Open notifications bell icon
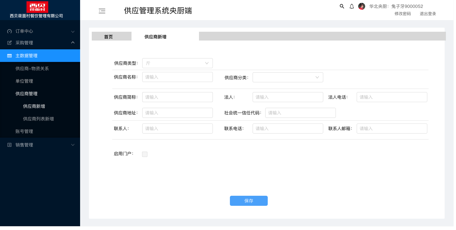Screen dimensions: 456x230 pos(352,6)
